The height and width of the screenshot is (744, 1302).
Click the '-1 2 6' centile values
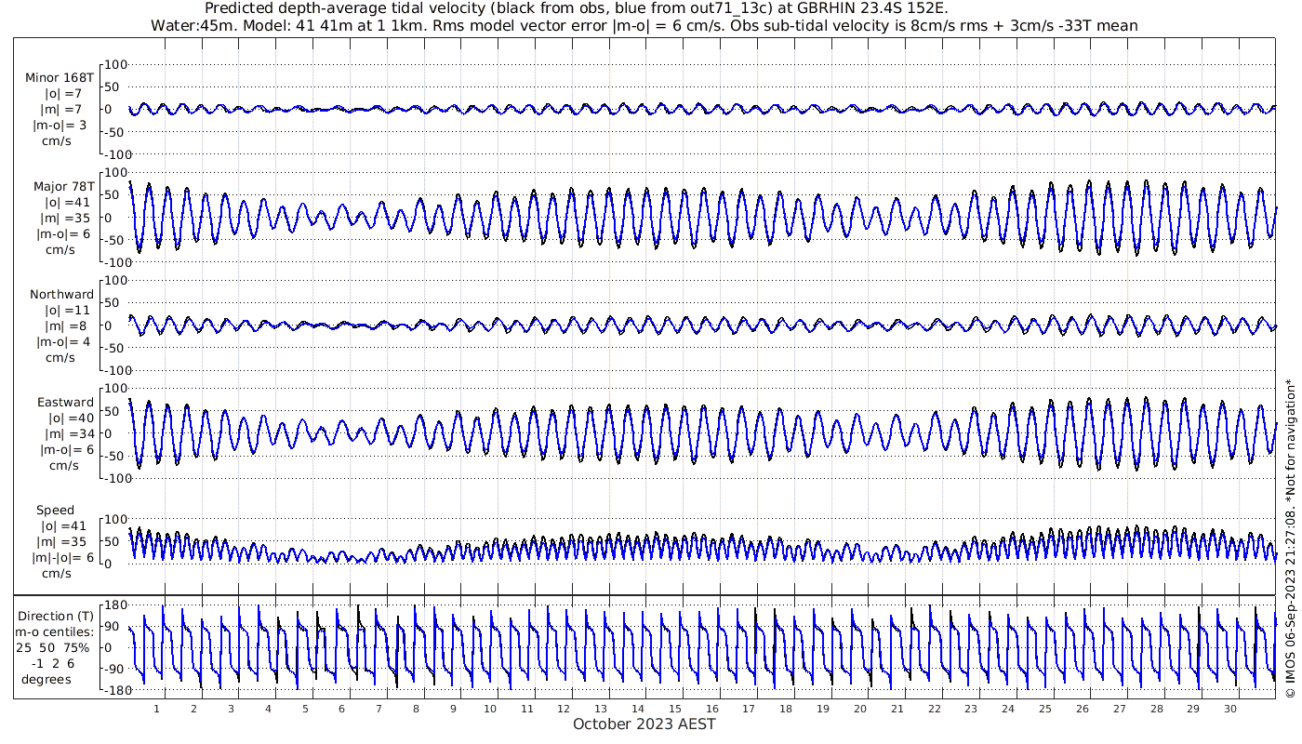tap(55, 663)
